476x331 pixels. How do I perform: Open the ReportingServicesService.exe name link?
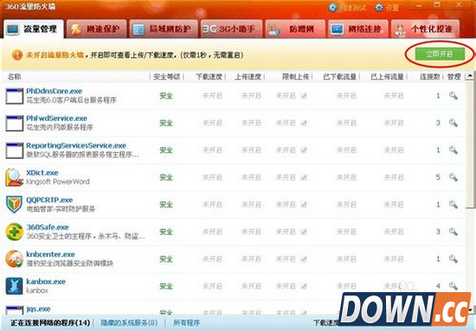point(76,145)
